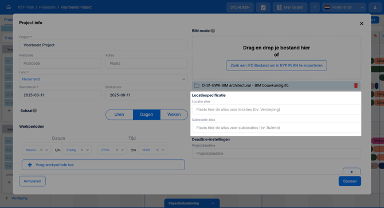The image size is (384, 208).
Task: Clear the 07:00 start time value
Action: [x=117, y=150]
